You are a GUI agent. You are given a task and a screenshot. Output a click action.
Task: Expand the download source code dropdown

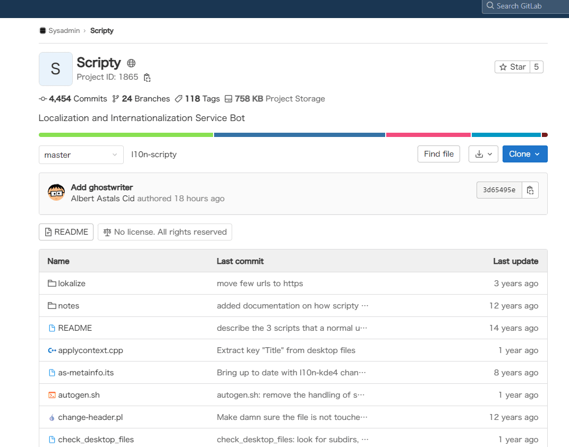pos(483,154)
